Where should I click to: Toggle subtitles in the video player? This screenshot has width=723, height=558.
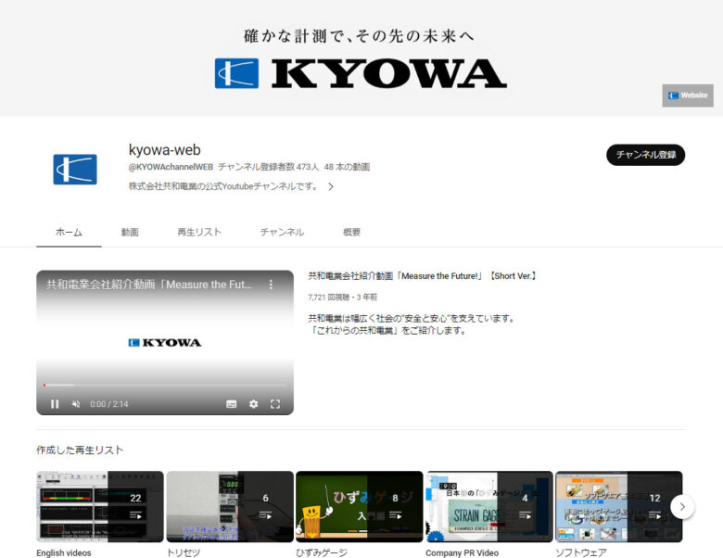coord(232,404)
